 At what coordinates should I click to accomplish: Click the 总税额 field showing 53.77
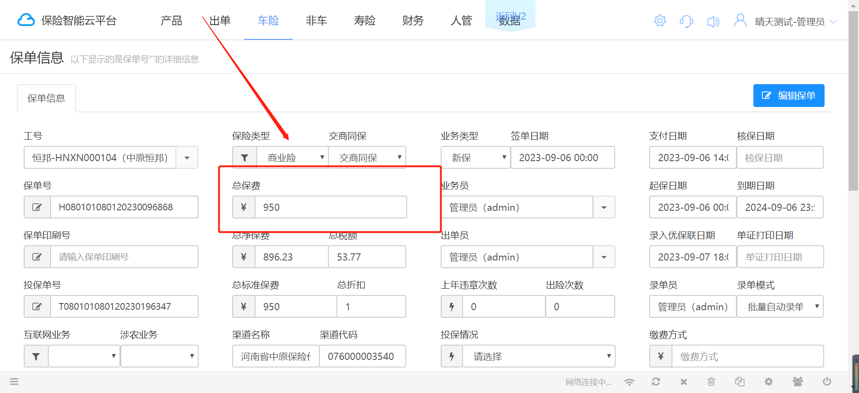tap(367, 257)
